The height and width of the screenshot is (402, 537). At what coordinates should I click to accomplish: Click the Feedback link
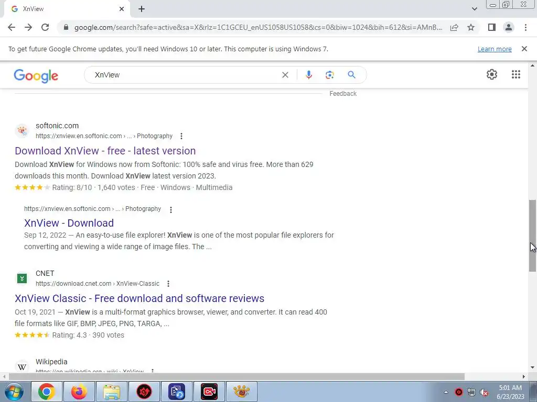point(343,94)
